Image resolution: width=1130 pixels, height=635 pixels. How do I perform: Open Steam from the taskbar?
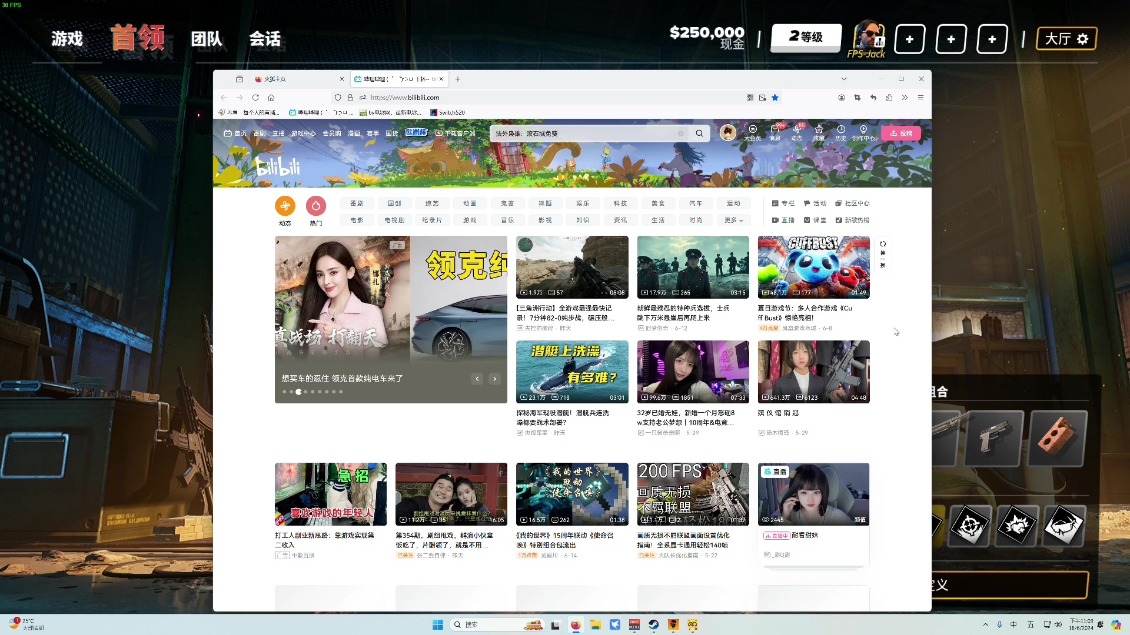pyautogui.click(x=654, y=624)
